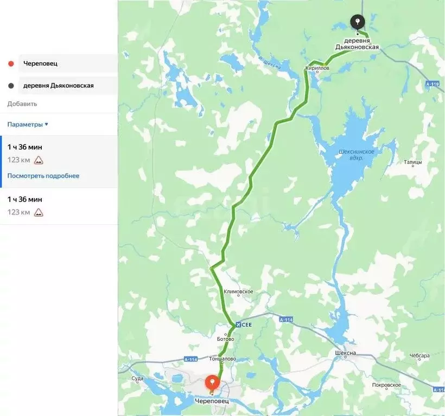The width and height of the screenshot is (445, 416).
Task: Click the деревня Дьяконовская destination field
Action: pos(68,86)
